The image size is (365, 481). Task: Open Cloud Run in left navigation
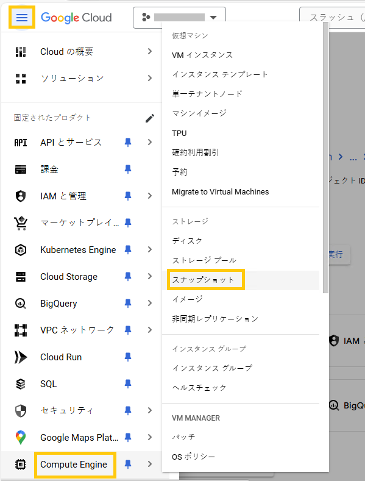(x=61, y=357)
